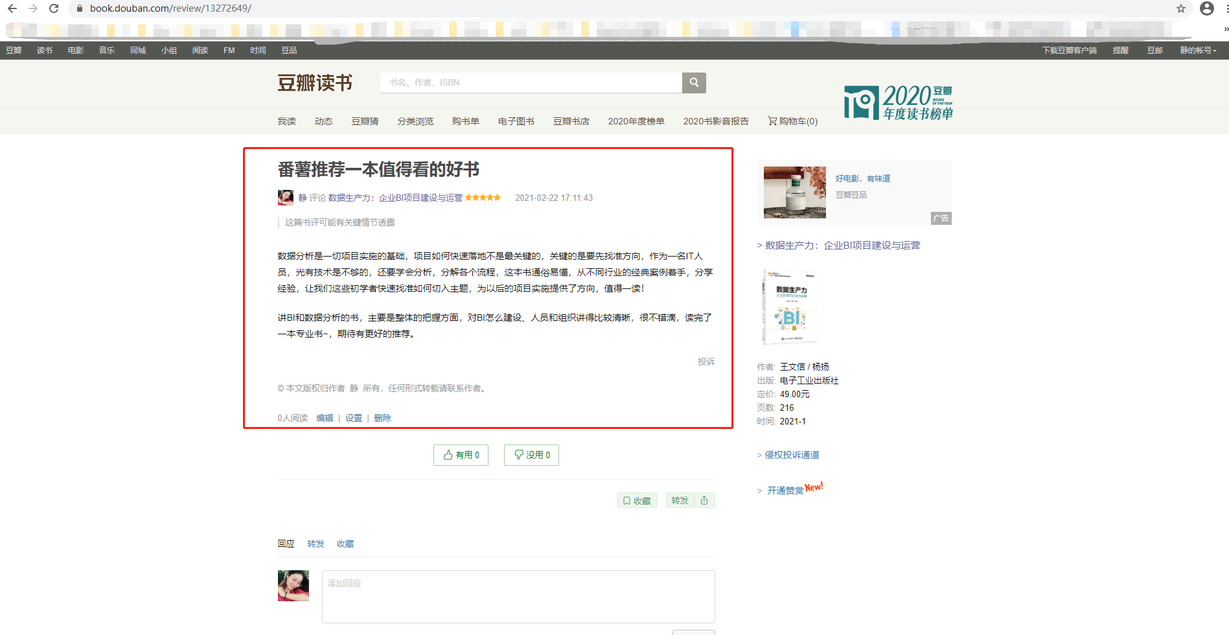
Task: Open 豆品 in the top navigation
Action: click(289, 51)
